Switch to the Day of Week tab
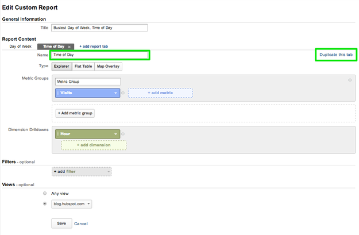The image size is (359, 235). [21, 47]
